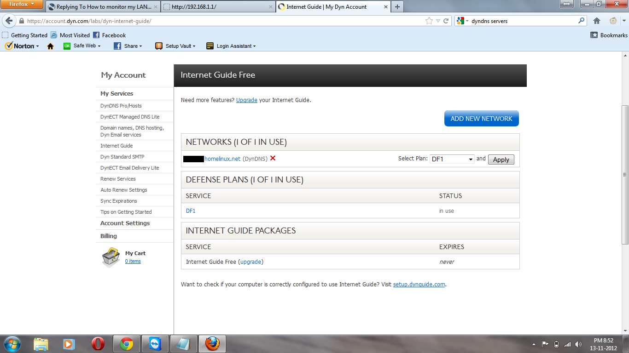Open DynECT Managed DNS Lite in sidebar
The height and width of the screenshot is (353, 629).
tap(130, 117)
